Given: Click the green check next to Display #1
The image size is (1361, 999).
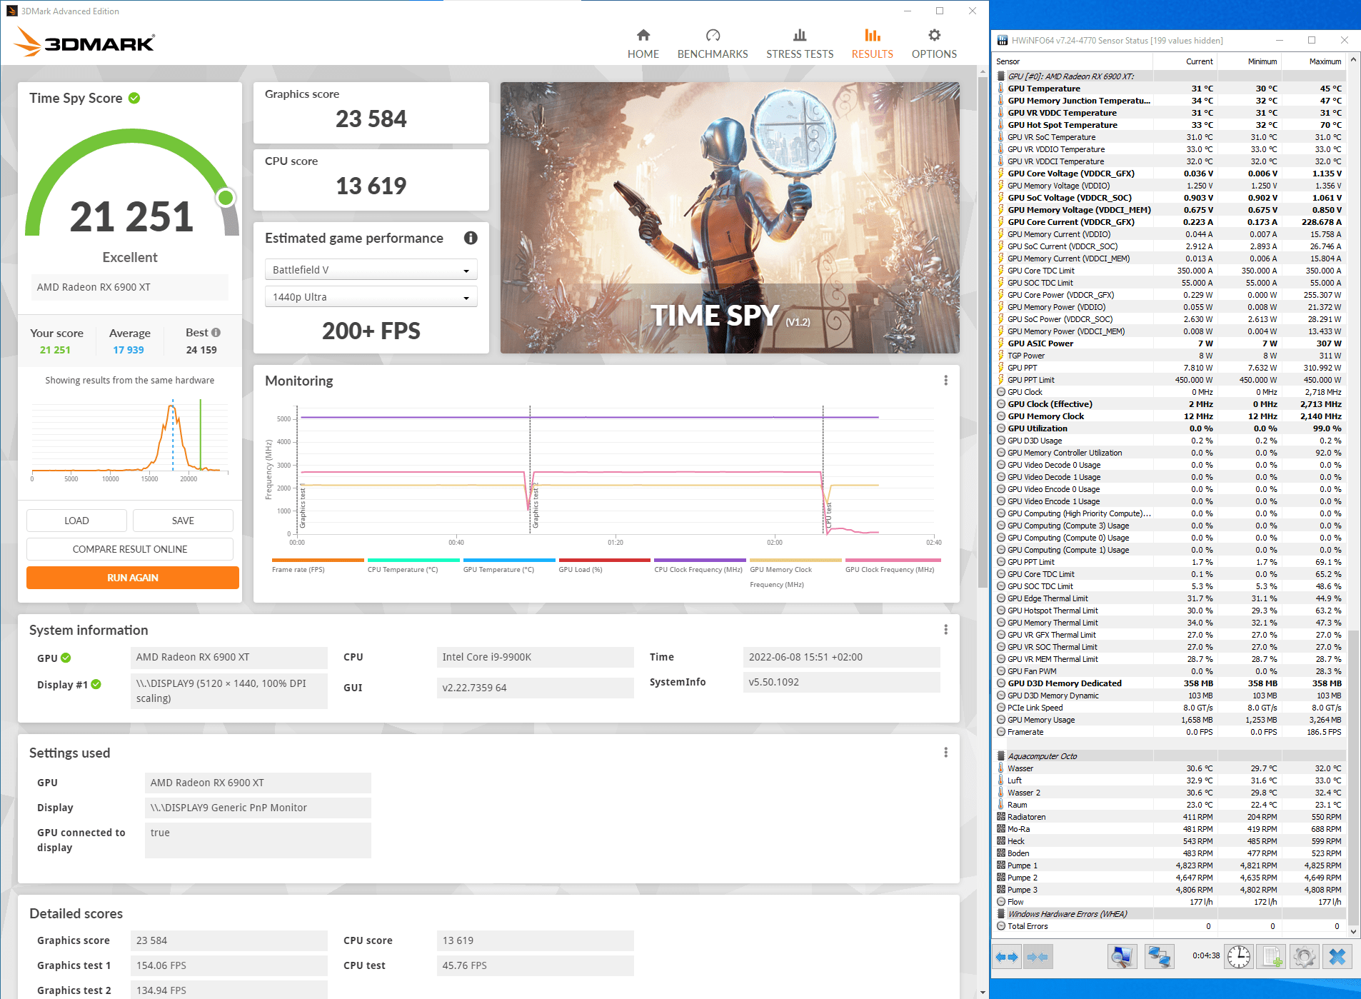Looking at the screenshot, I should pyautogui.click(x=96, y=684).
